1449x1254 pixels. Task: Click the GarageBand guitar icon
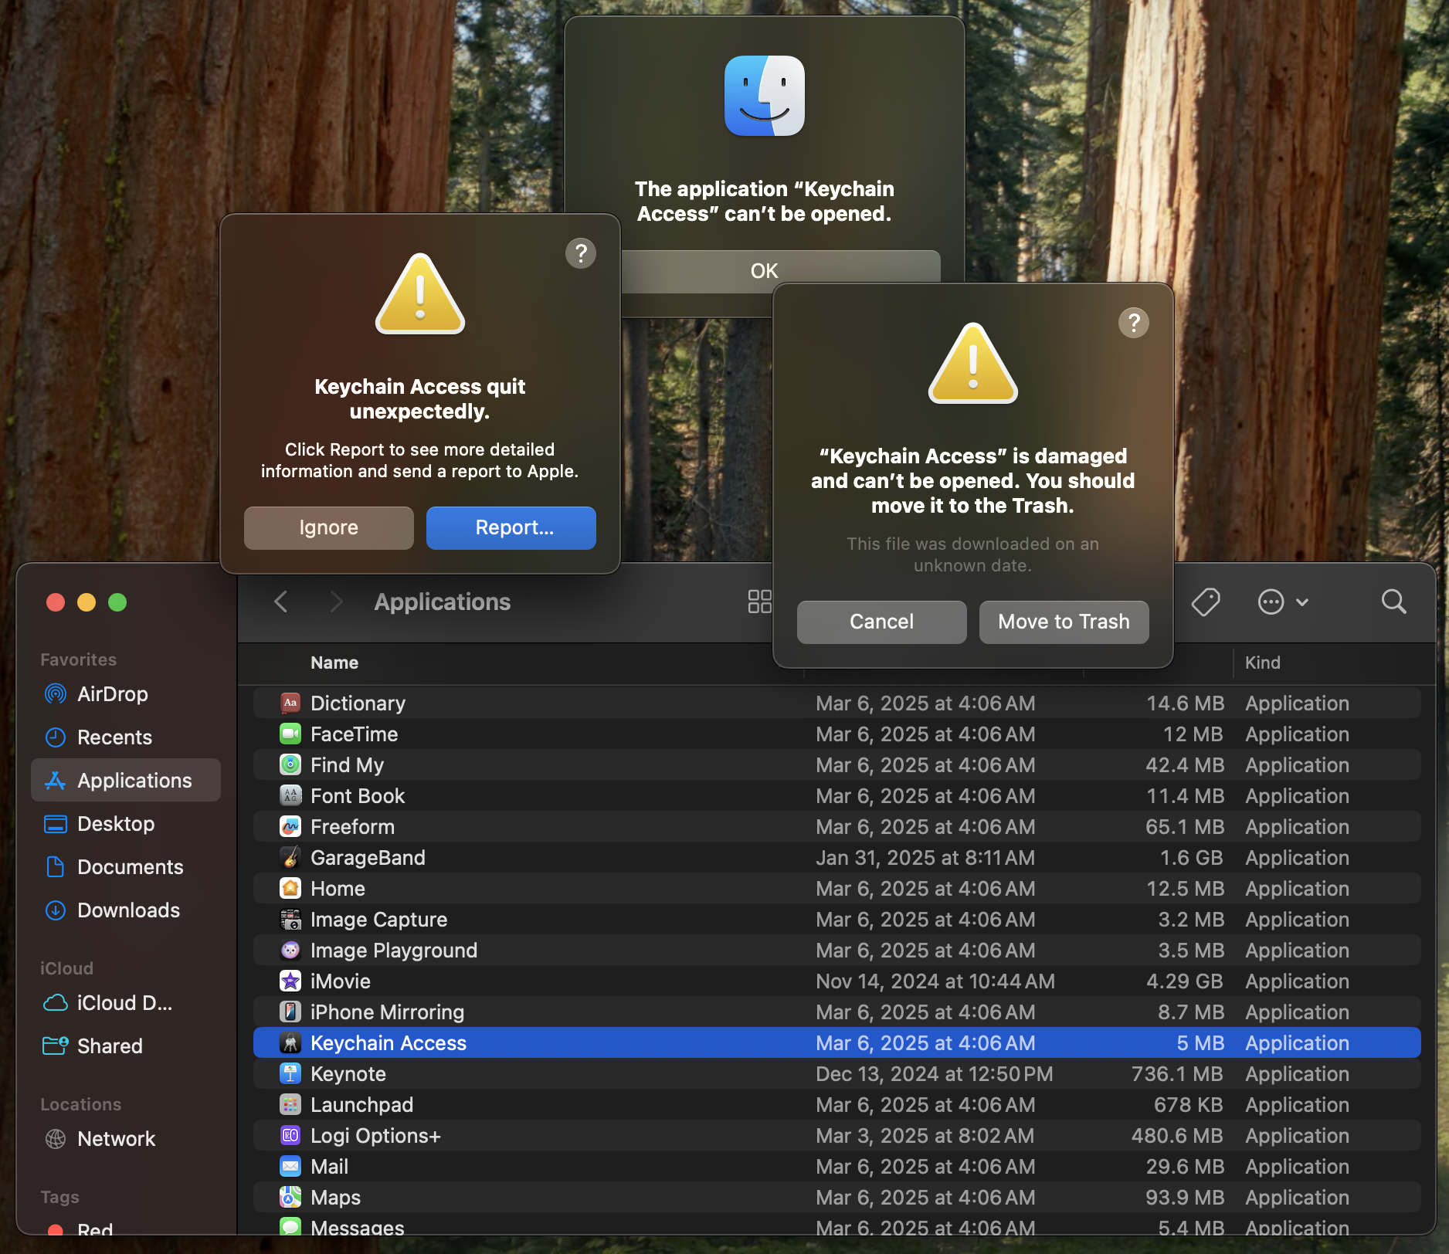[290, 857]
